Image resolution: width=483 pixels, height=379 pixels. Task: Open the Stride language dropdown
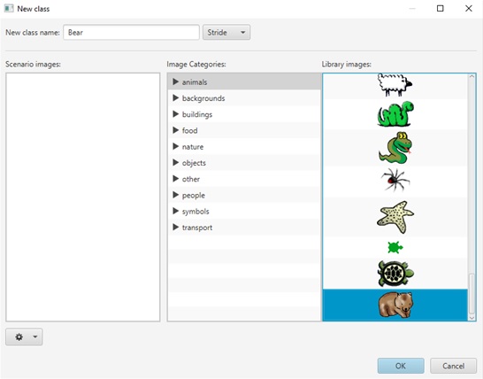[x=226, y=33]
